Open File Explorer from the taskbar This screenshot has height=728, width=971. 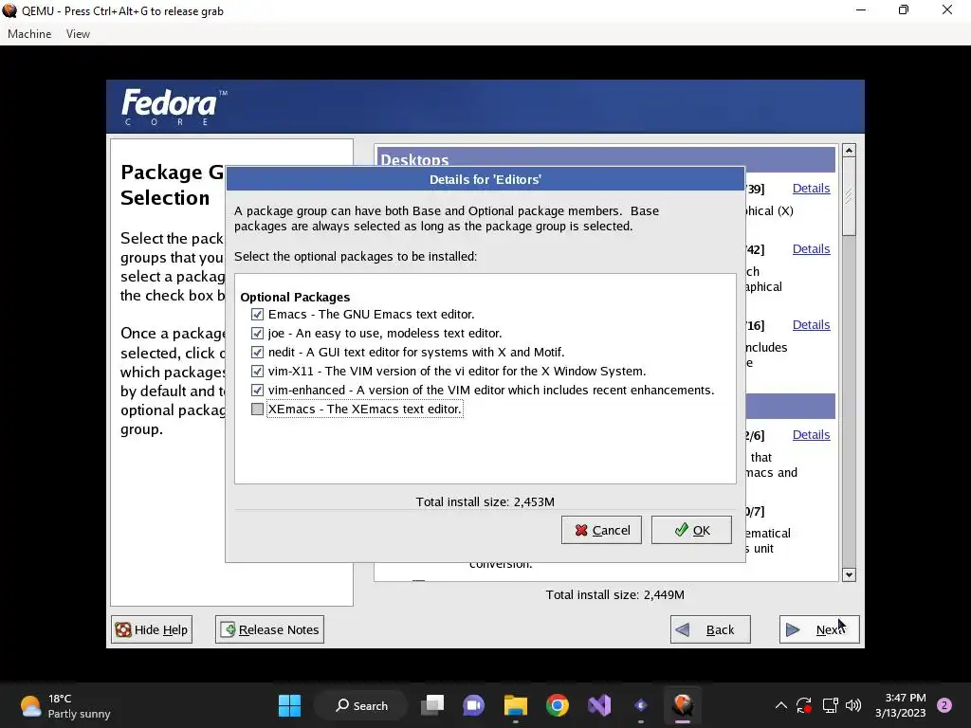coord(515,705)
